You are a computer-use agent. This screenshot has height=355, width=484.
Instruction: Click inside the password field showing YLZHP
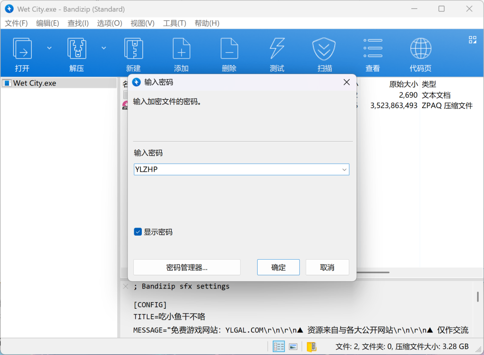pyautogui.click(x=236, y=169)
